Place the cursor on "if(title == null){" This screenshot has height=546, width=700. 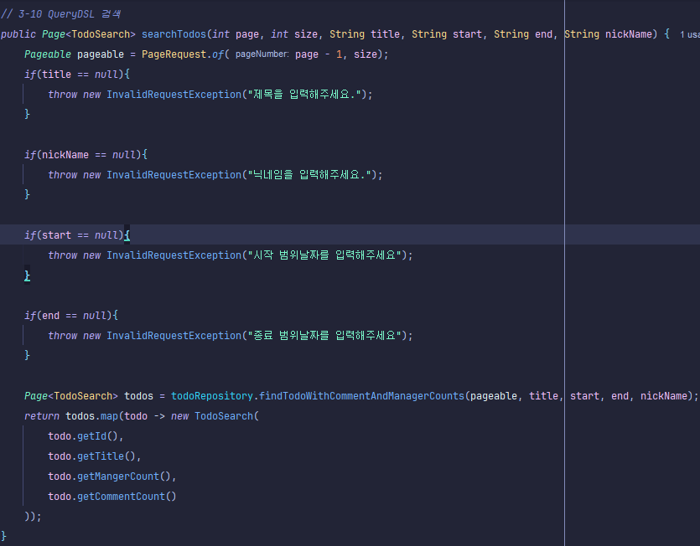tap(77, 75)
